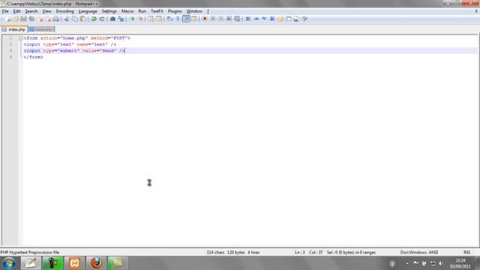Image resolution: width=480 pixels, height=270 pixels.
Task: Toggle the highlighted indent guide button
Action: 186,19
